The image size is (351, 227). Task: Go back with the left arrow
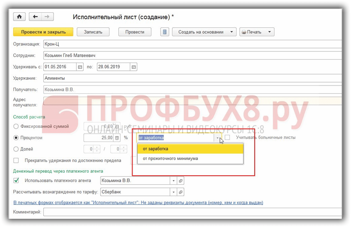35,17
